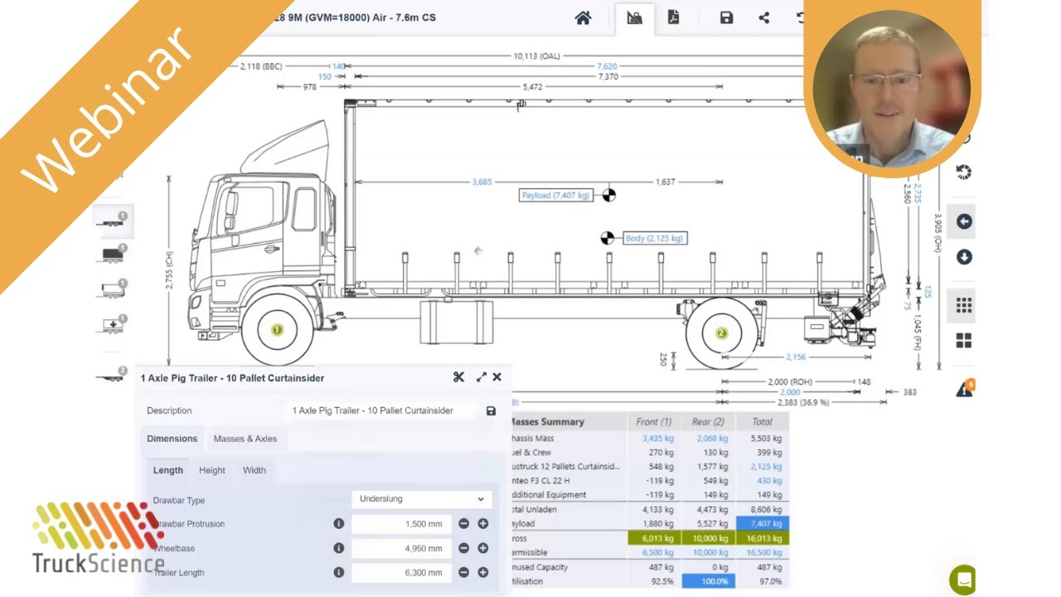Click the 150 blue dimension value

click(325, 77)
